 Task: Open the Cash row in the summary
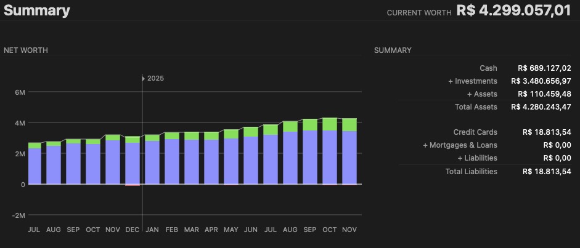[488, 68]
